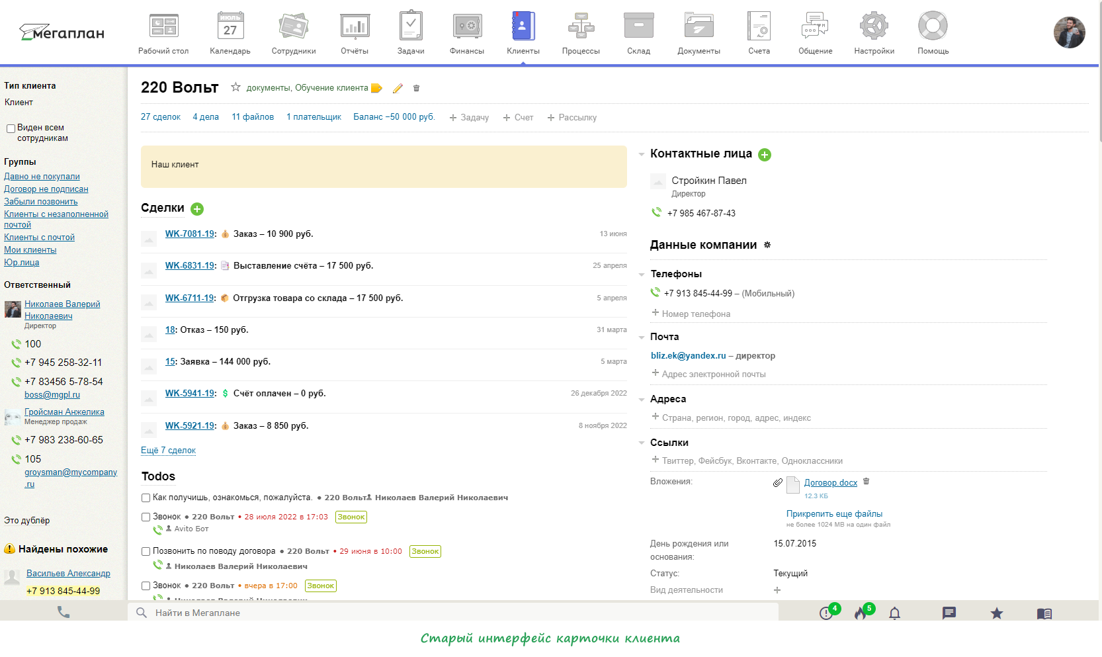
Task: Open deal WK-6831-19
Action: pyautogui.click(x=190, y=266)
